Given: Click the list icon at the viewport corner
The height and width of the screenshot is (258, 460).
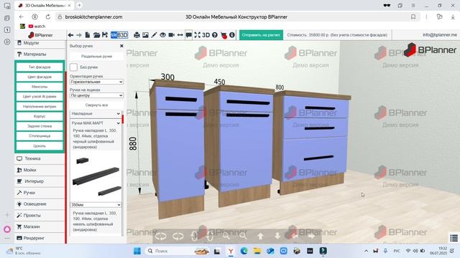Looking at the screenshot, I should [454, 238].
